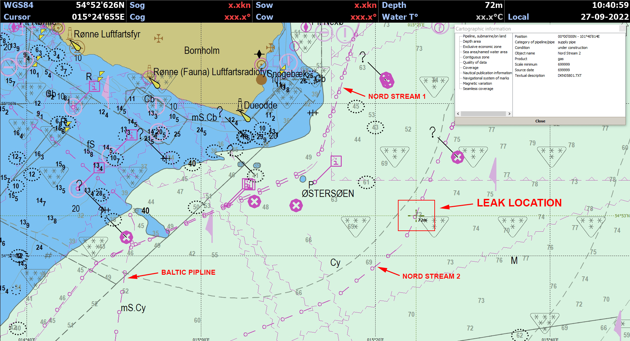This screenshot has width=630, height=341.
Task: Click the 'gas' product value
Action: click(x=560, y=59)
